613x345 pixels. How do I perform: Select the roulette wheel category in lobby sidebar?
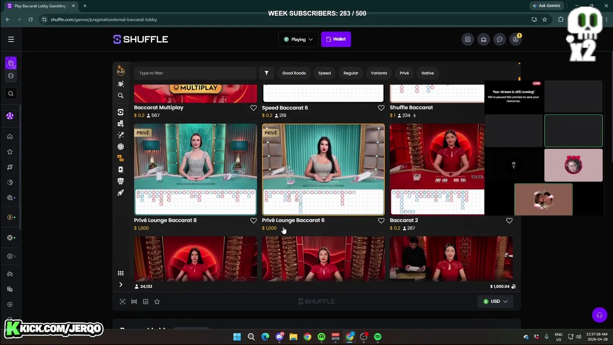tap(121, 147)
